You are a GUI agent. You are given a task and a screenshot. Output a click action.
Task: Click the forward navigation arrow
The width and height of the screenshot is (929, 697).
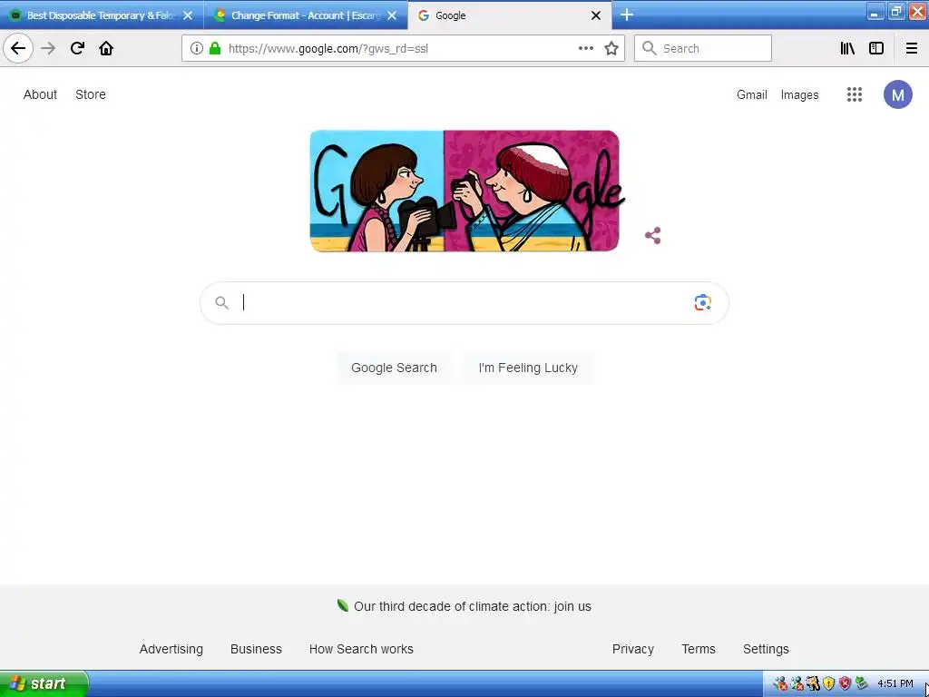click(48, 48)
